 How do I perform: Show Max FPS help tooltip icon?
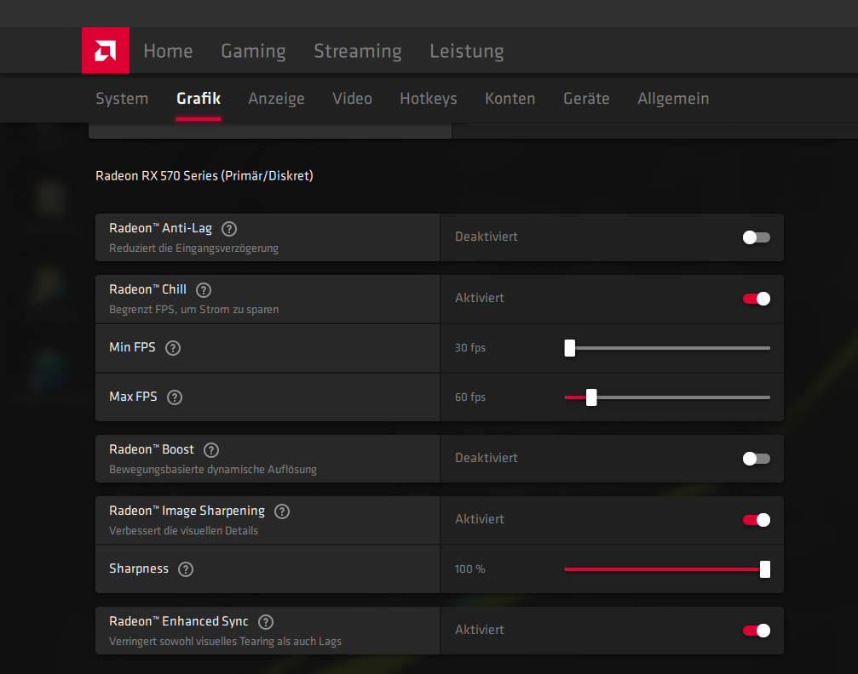coord(175,397)
